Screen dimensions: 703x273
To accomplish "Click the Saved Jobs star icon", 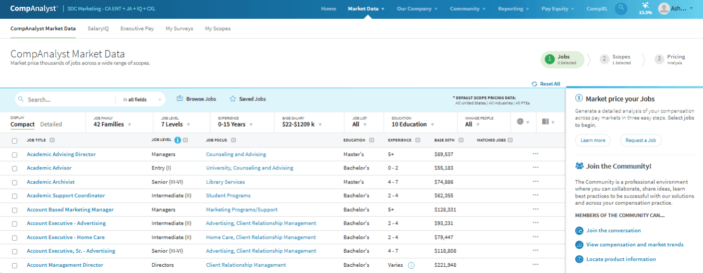I will pos(233,98).
